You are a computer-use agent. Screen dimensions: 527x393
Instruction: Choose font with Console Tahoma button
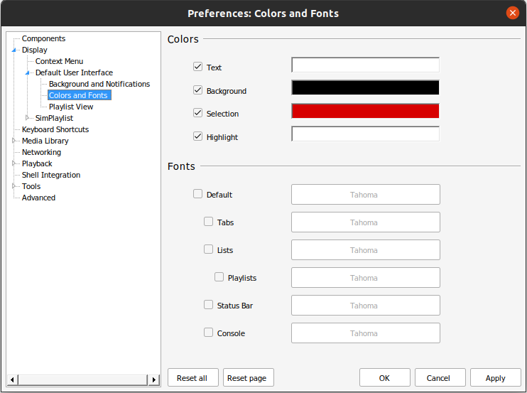click(x=365, y=333)
